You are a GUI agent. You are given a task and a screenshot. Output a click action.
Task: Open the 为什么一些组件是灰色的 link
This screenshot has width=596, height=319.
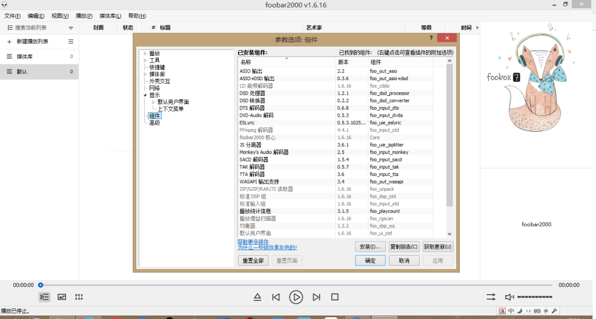[267, 248]
